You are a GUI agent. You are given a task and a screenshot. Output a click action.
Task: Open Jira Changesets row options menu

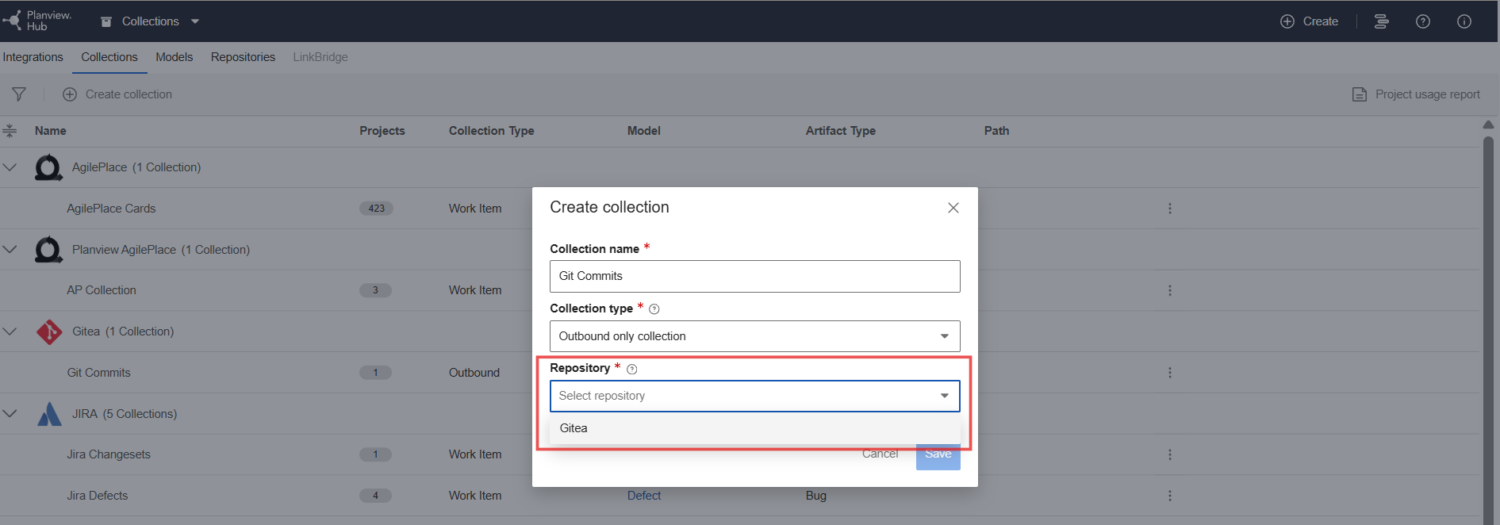coord(1169,454)
